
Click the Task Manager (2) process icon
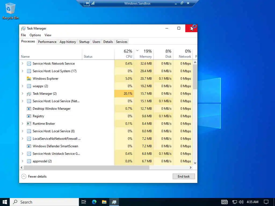coord(29,94)
